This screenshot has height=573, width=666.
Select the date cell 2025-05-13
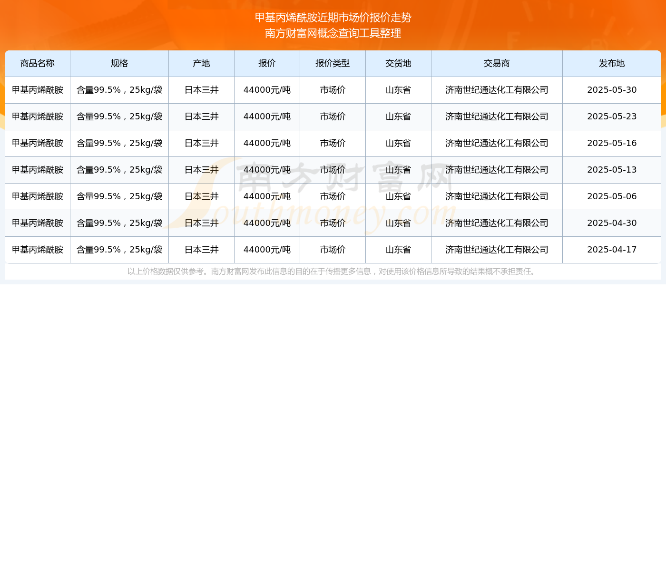pos(612,170)
